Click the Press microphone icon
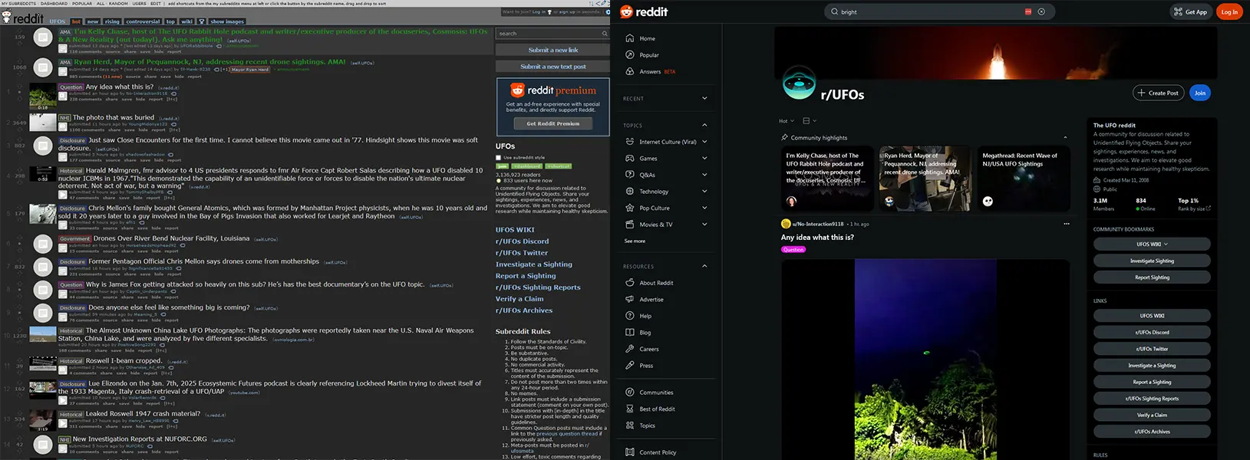The width and height of the screenshot is (1250, 460). click(x=630, y=366)
